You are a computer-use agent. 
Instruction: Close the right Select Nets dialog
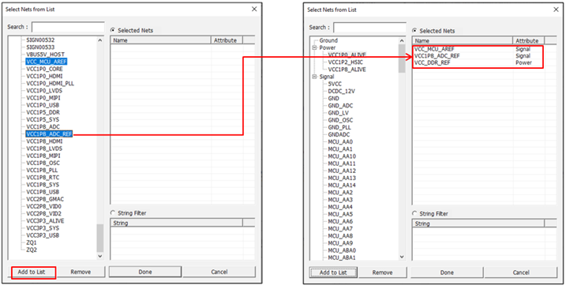[557, 9]
